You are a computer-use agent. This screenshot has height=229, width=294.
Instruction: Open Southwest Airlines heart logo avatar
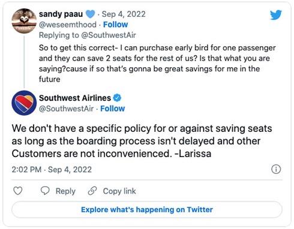tap(24, 103)
